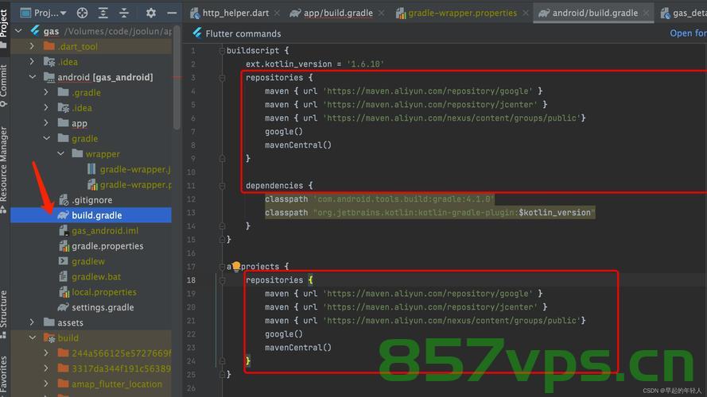707x397 pixels.
Task: Open the Favorites side tool window
Action: (4, 376)
